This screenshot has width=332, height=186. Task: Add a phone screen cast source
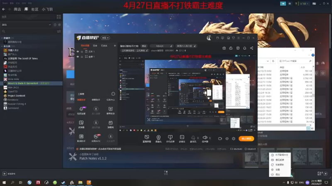click(170, 139)
